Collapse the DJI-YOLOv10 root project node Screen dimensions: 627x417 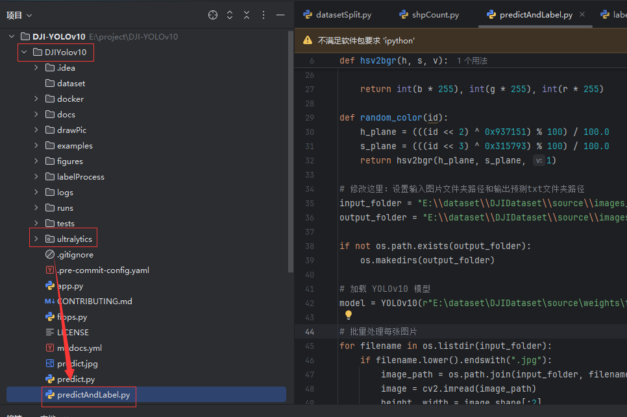[x=12, y=36]
